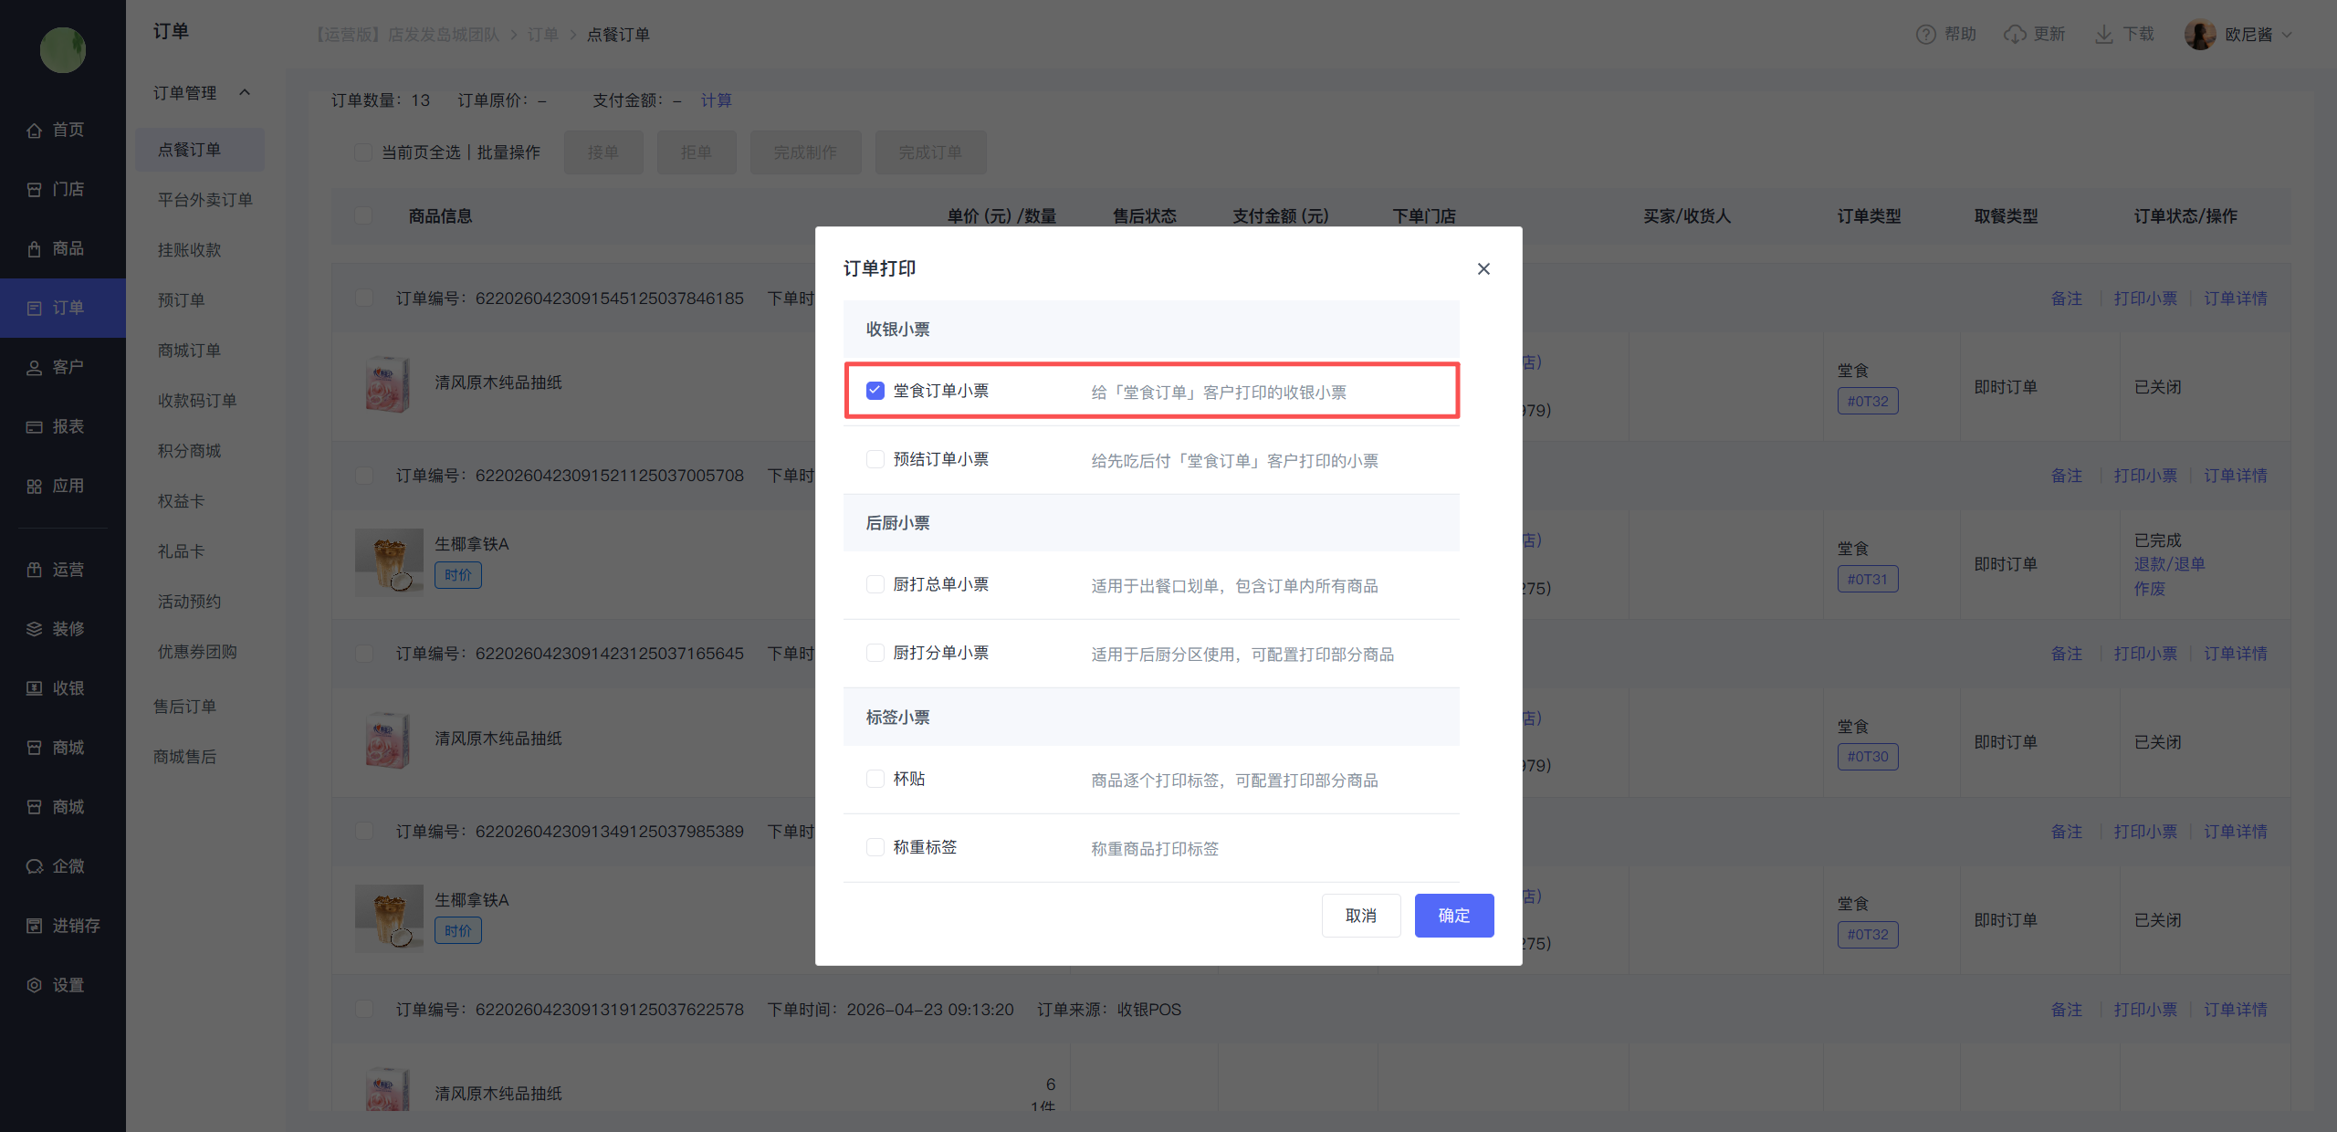
Task: Click the 生椰拿铁A product thumbnail
Action: 389,561
